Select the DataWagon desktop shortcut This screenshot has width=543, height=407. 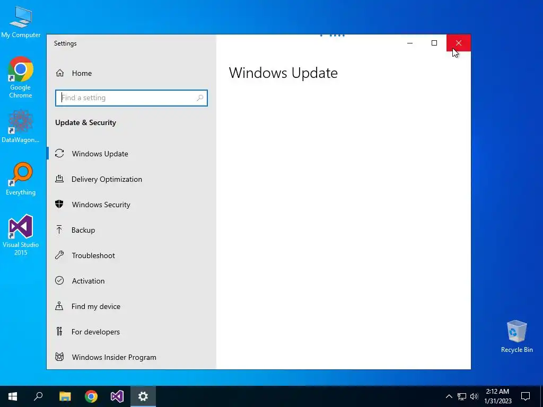(21, 126)
